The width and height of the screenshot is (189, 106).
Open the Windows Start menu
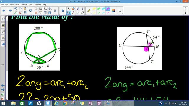3,103
